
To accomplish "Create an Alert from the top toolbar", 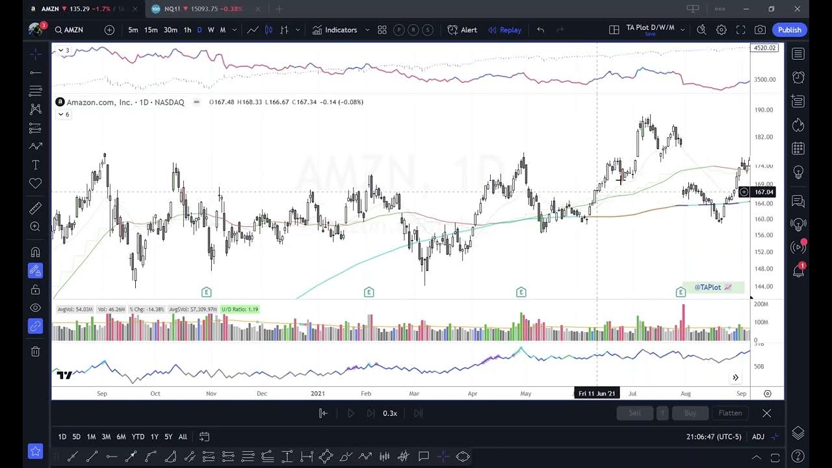I will [x=462, y=30].
